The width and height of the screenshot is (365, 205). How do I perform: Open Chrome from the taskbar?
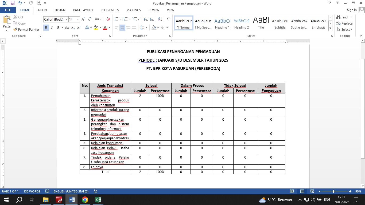85,200
